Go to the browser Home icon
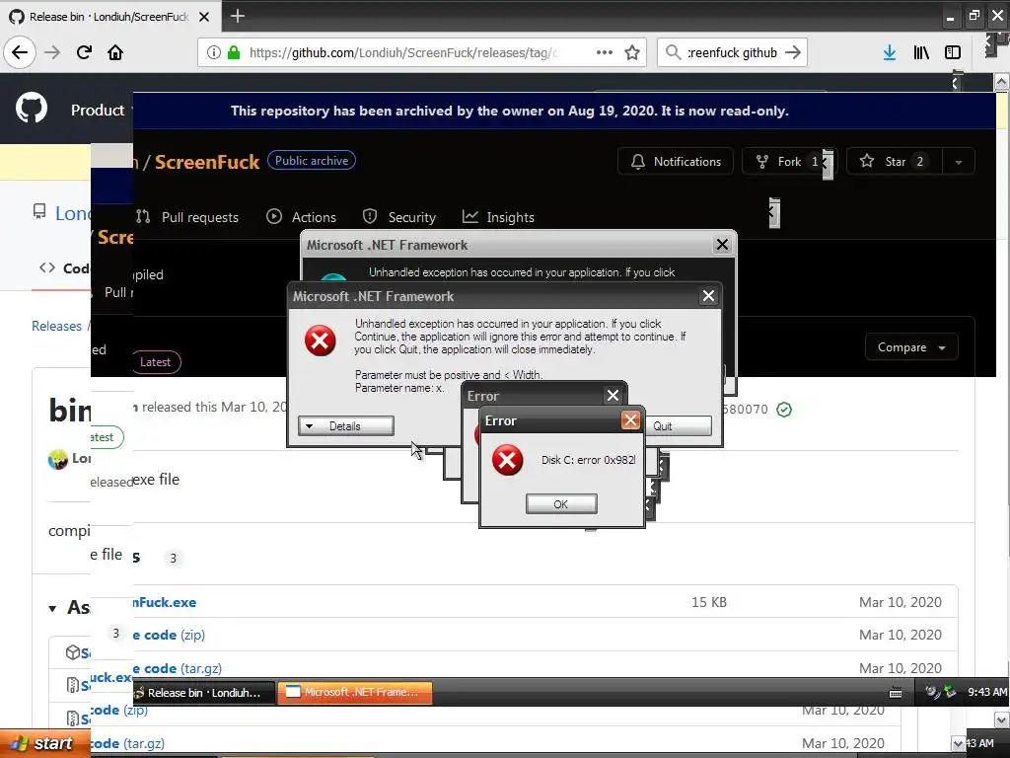The height and width of the screenshot is (758, 1010). (x=115, y=52)
